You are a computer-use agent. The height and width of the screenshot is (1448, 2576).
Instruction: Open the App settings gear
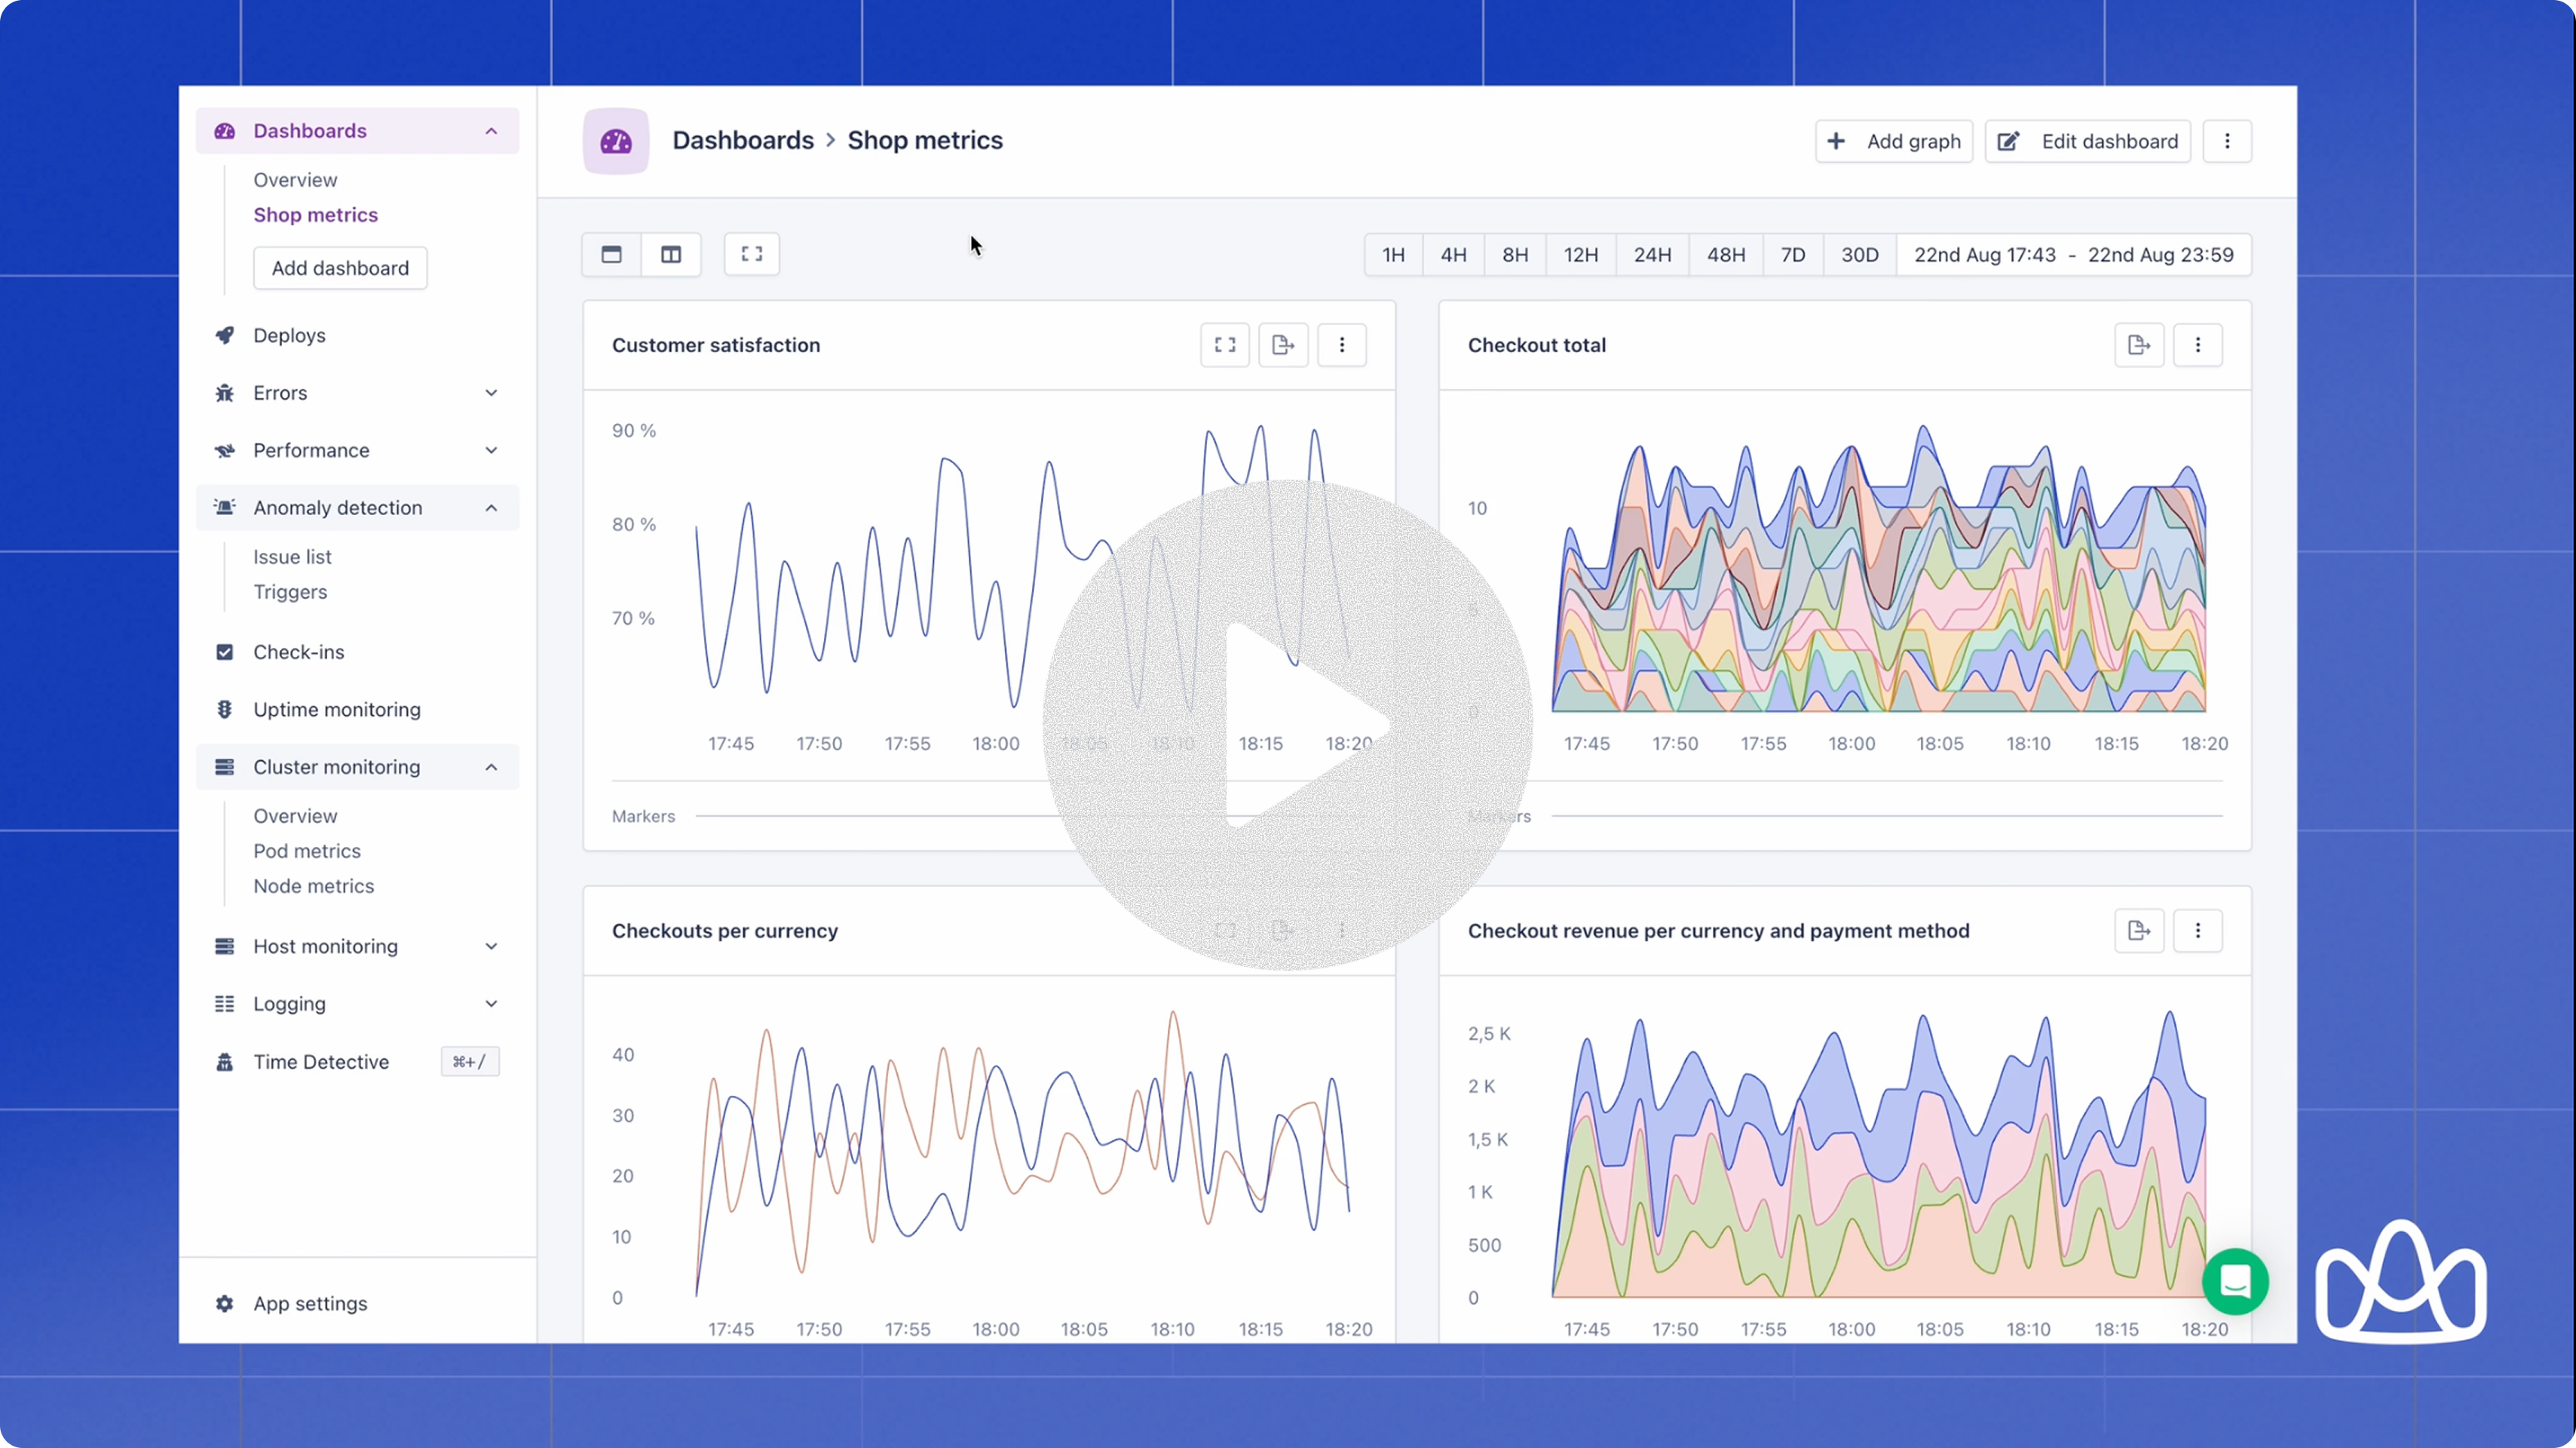pos(225,1303)
